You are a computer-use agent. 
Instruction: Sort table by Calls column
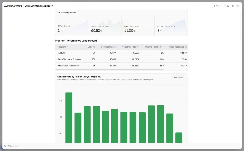[x=91, y=47]
